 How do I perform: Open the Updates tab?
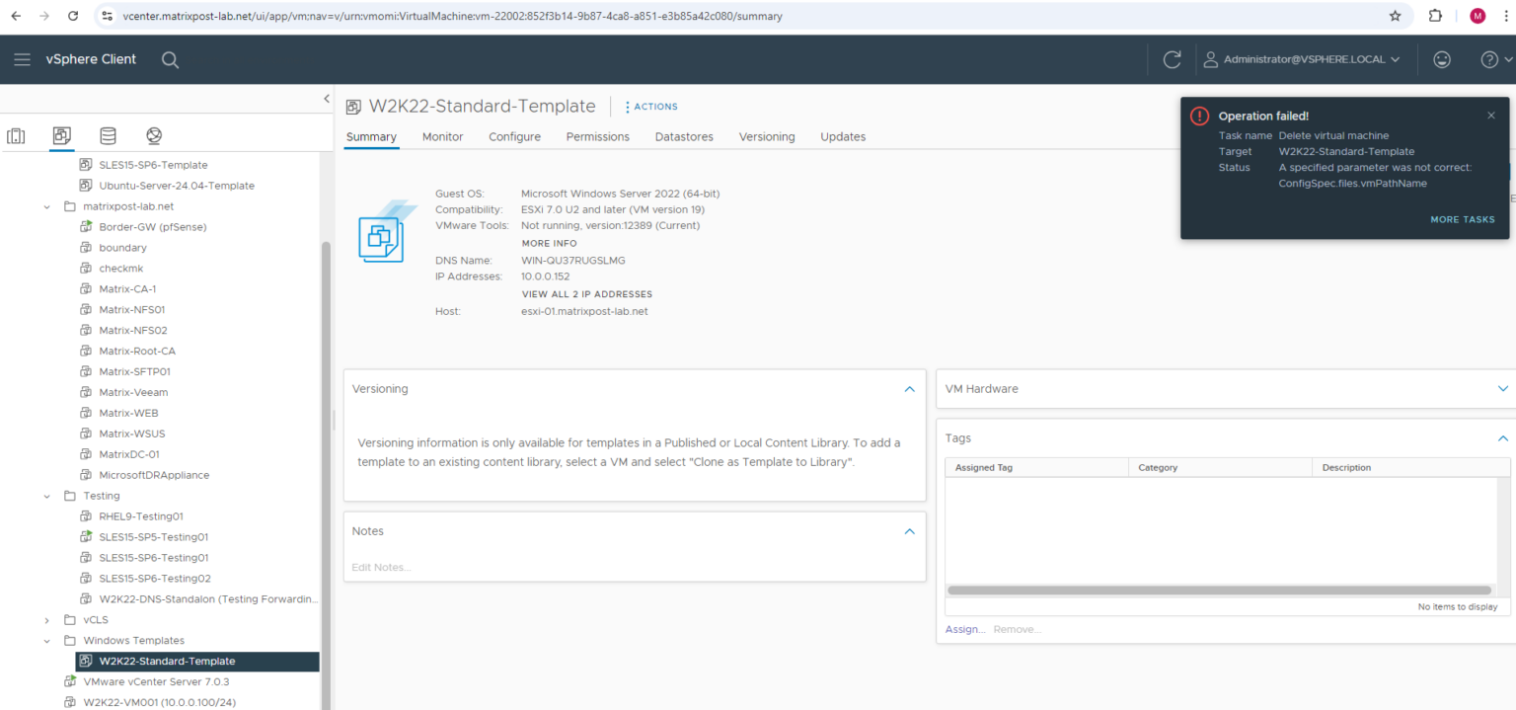842,136
